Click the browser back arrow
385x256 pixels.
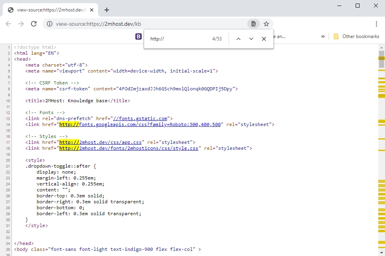(x=8, y=24)
